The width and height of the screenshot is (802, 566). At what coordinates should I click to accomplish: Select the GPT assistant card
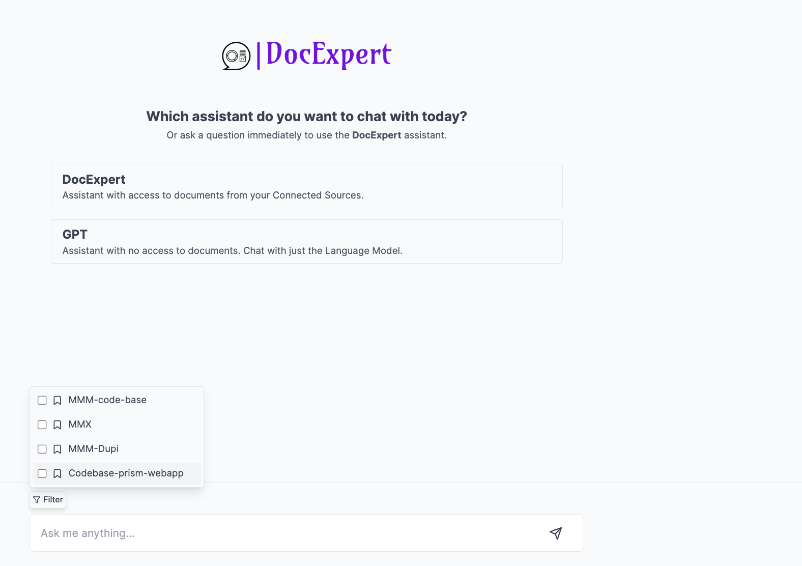306,242
